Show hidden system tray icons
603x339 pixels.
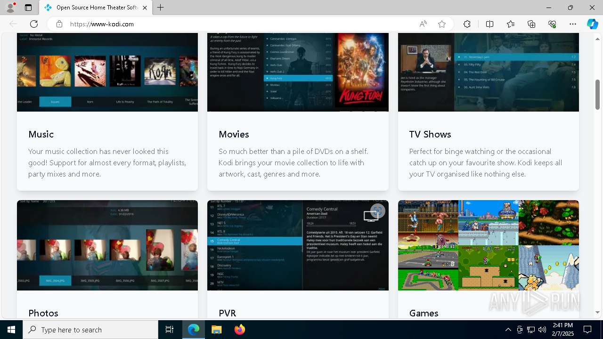click(x=508, y=330)
